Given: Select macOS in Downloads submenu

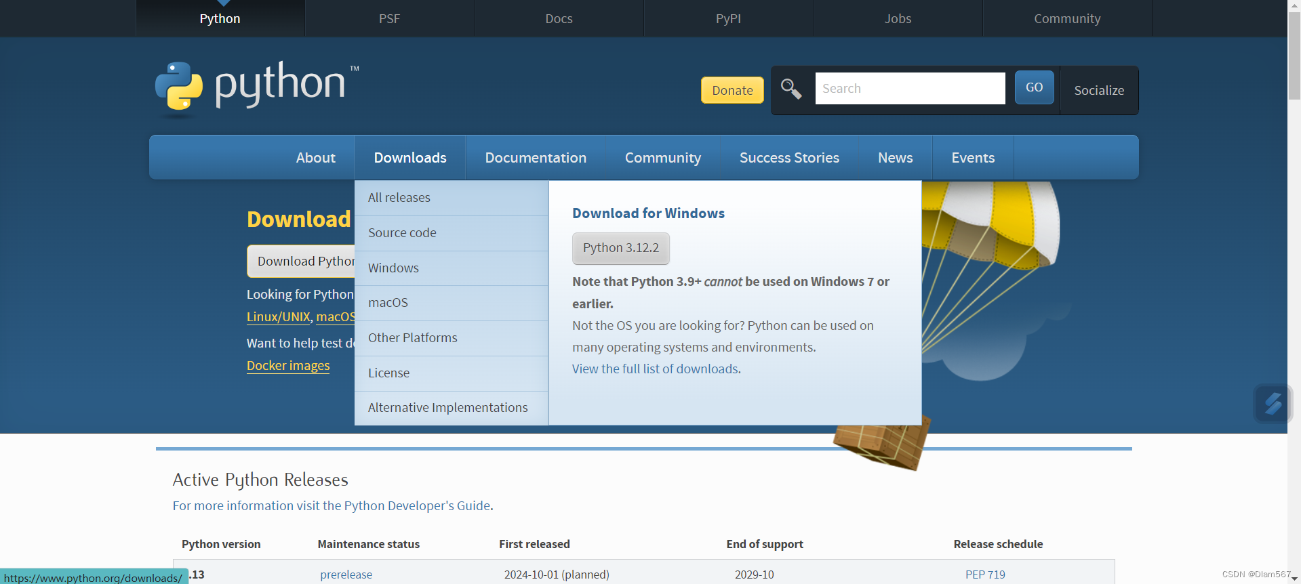Looking at the screenshot, I should (x=451, y=303).
